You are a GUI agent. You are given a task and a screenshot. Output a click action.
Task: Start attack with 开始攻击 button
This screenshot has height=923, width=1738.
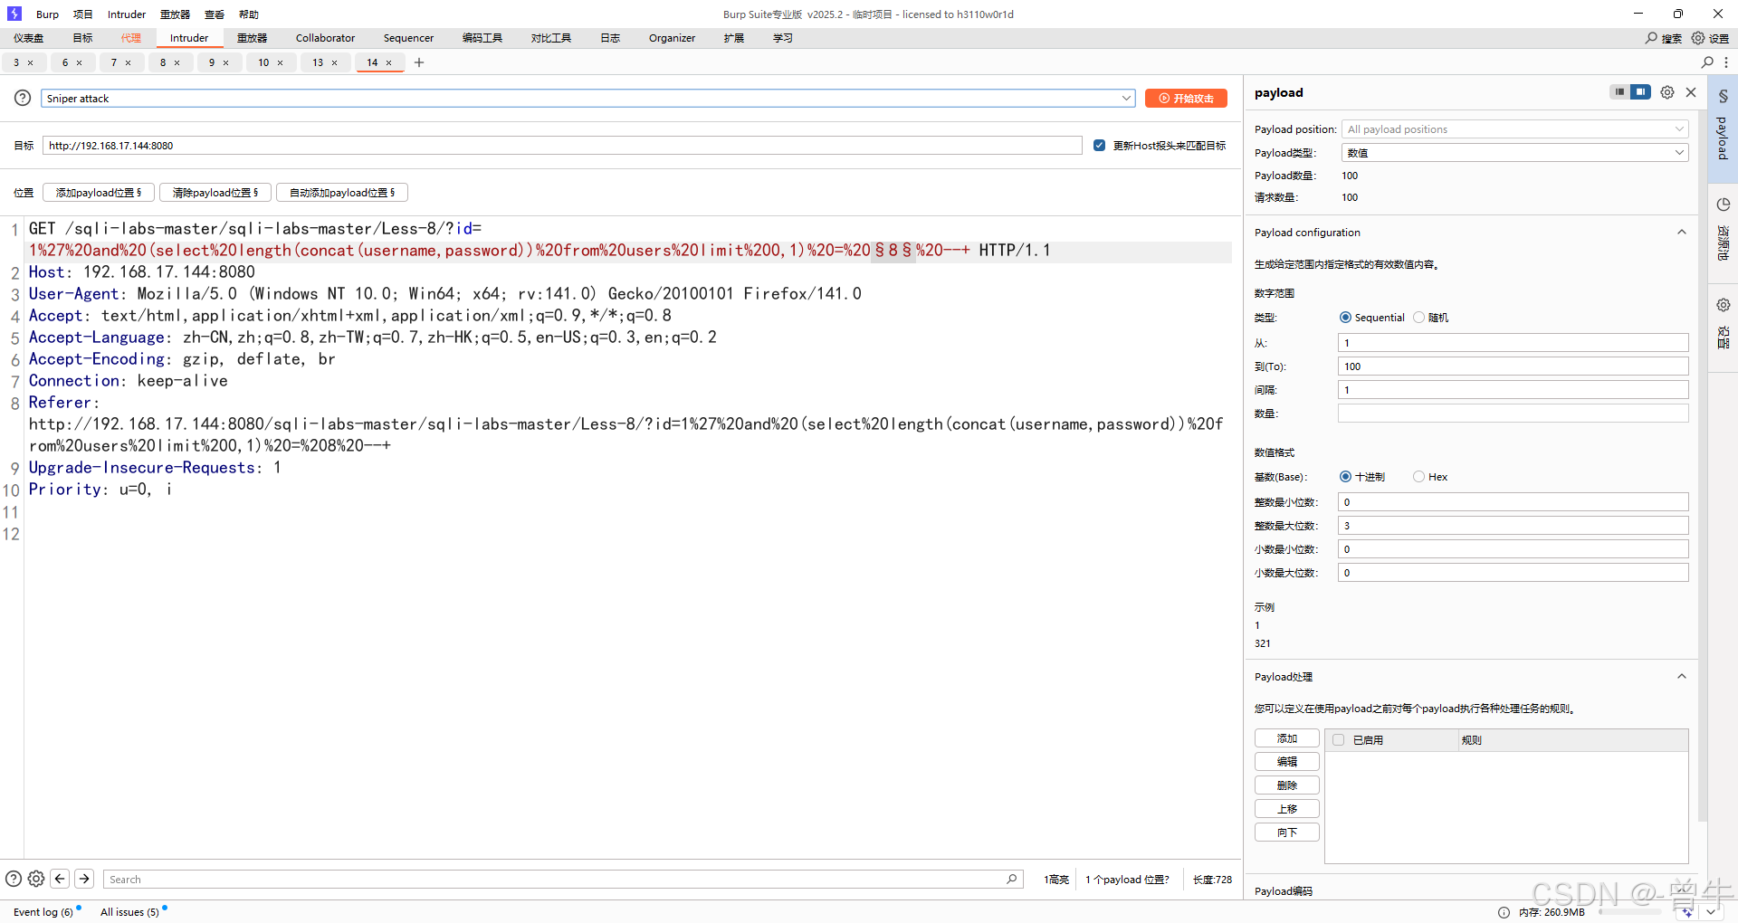(x=1186, y=99)
